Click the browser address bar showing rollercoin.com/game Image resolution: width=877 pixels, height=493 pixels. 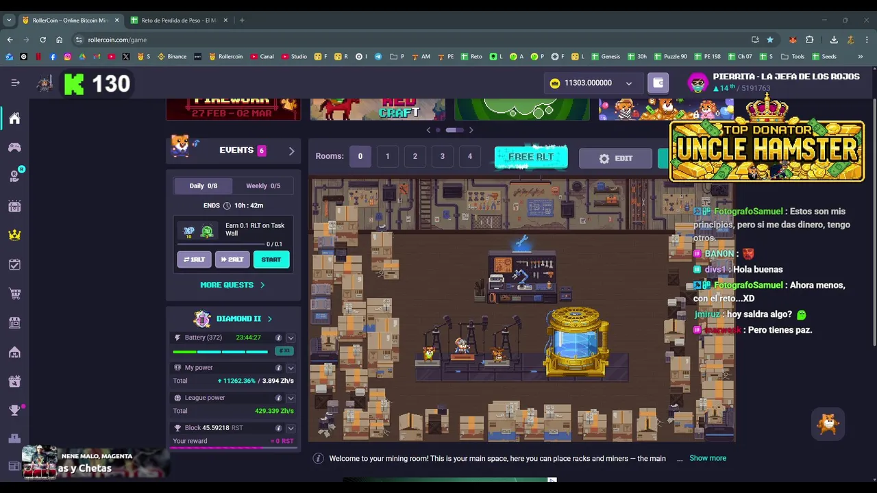[x=411, y=40]
